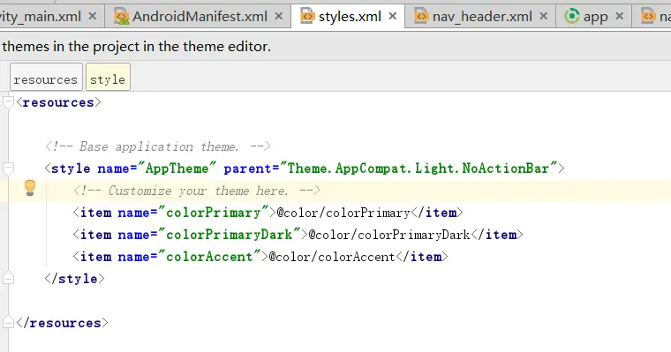The height and width of the screenshot is (352, 671).
Task: Click the closing </style> tag text
Action: click(x=74, y=279)
